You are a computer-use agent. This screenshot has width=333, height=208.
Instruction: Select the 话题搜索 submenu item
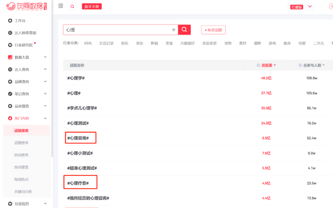click(21, 131)
